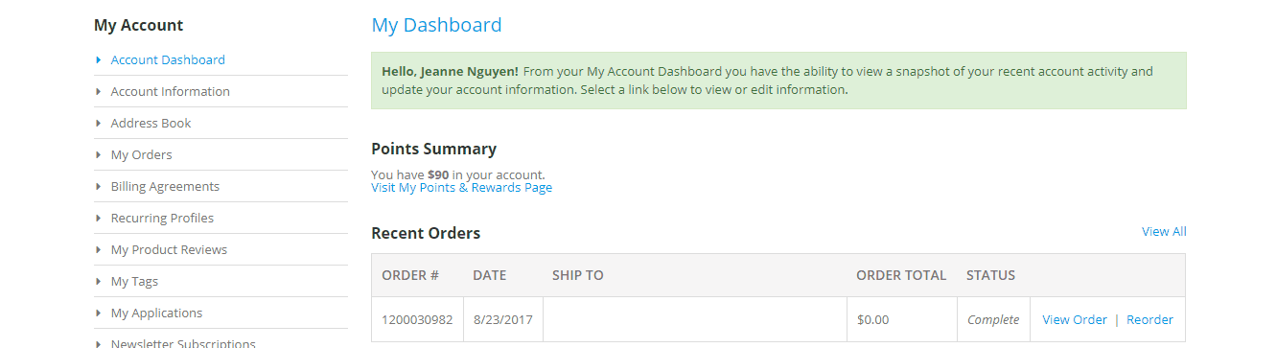1277x348 pixels.
Task: Click arrow icon beside Billing Agreements
Action: [x=99, y=186]
